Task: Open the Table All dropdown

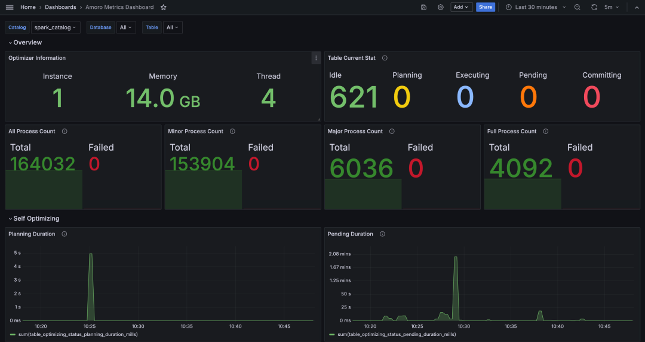Action: pos(173,28)
